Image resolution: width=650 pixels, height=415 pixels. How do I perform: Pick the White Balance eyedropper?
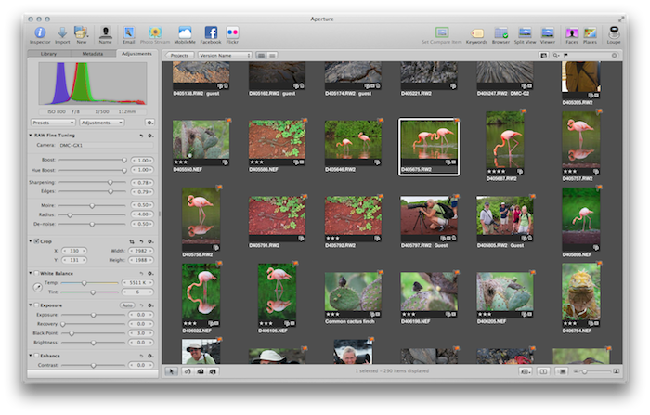tap(38, 287)
